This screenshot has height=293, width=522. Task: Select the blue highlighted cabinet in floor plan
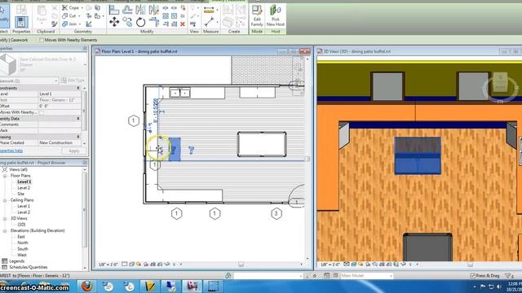pyautogui.click(x=175, y=150)
